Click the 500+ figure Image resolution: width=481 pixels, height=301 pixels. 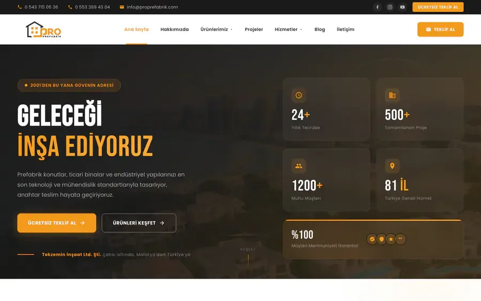click(x=397, y=115)
